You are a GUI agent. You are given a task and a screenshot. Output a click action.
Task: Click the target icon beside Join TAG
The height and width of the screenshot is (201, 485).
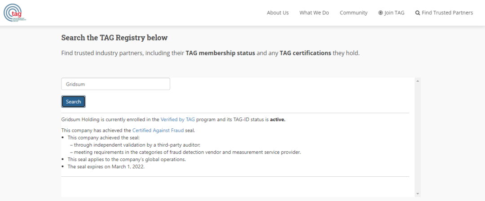(381, 13)
